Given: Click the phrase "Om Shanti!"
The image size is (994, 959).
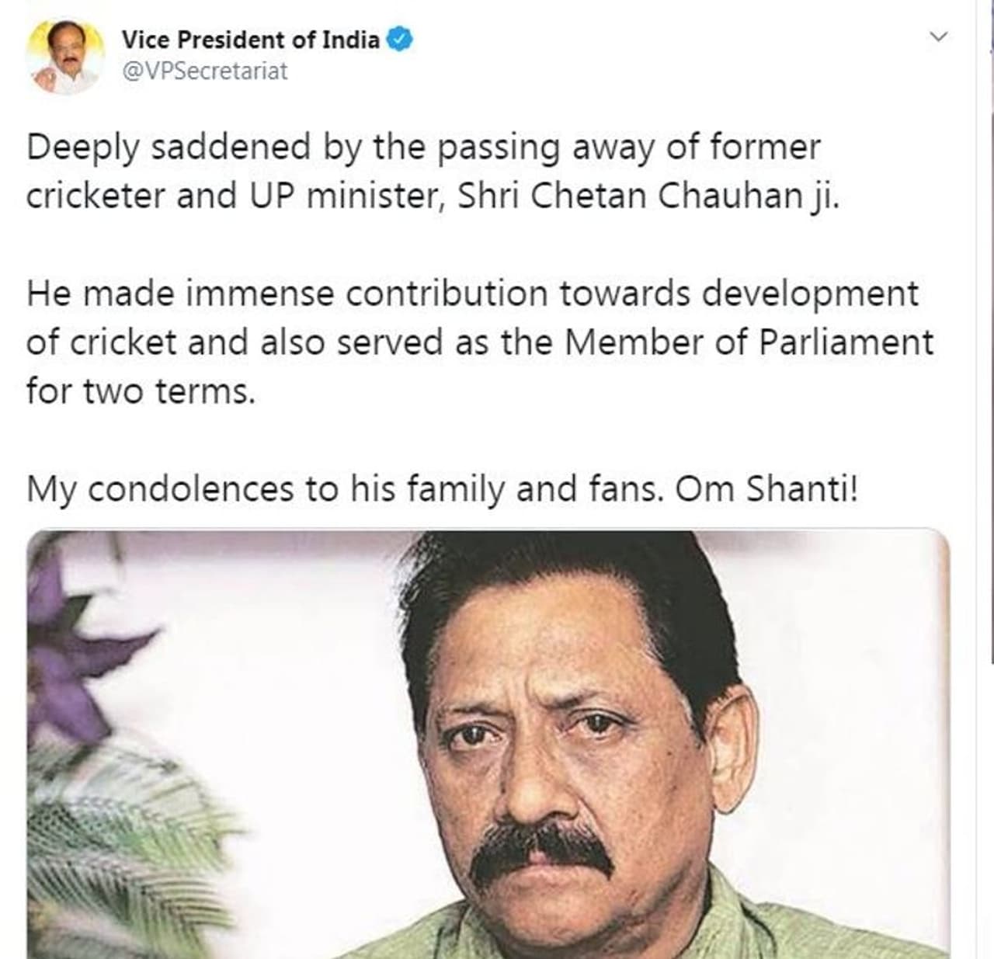Looking at the screenshot, I should (x=767, y=490).
